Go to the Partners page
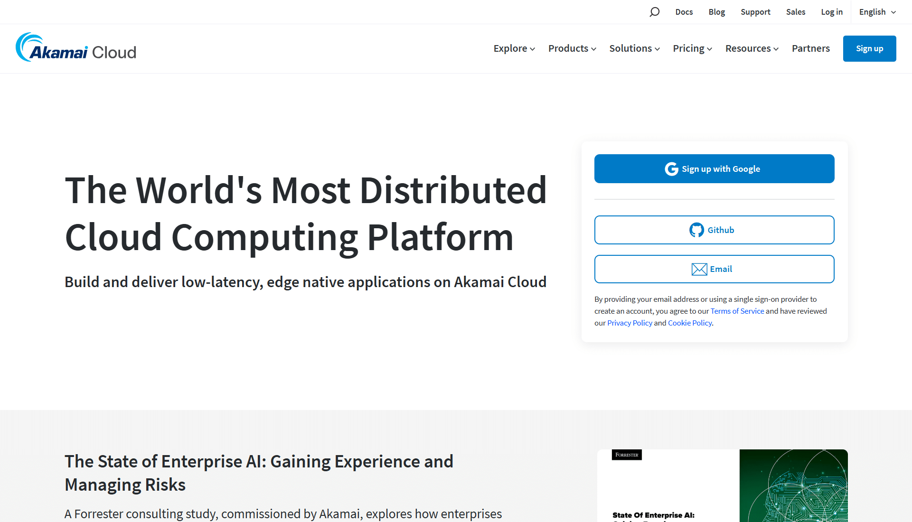 810,48
